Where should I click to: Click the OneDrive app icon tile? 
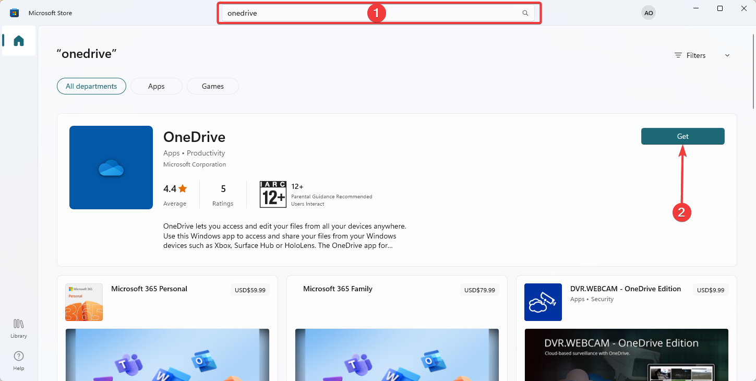click(x=111, y=168)
